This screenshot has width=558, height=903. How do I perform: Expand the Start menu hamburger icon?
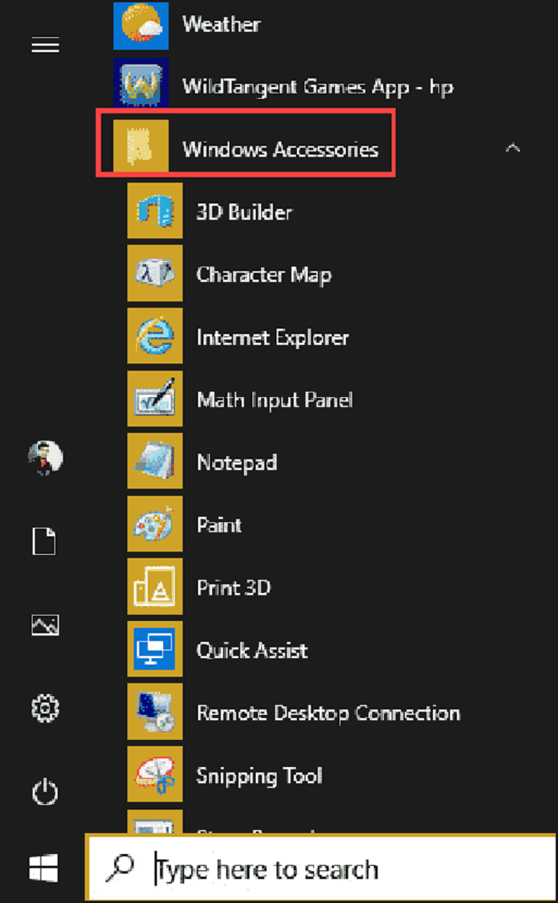tap(45, 44)
